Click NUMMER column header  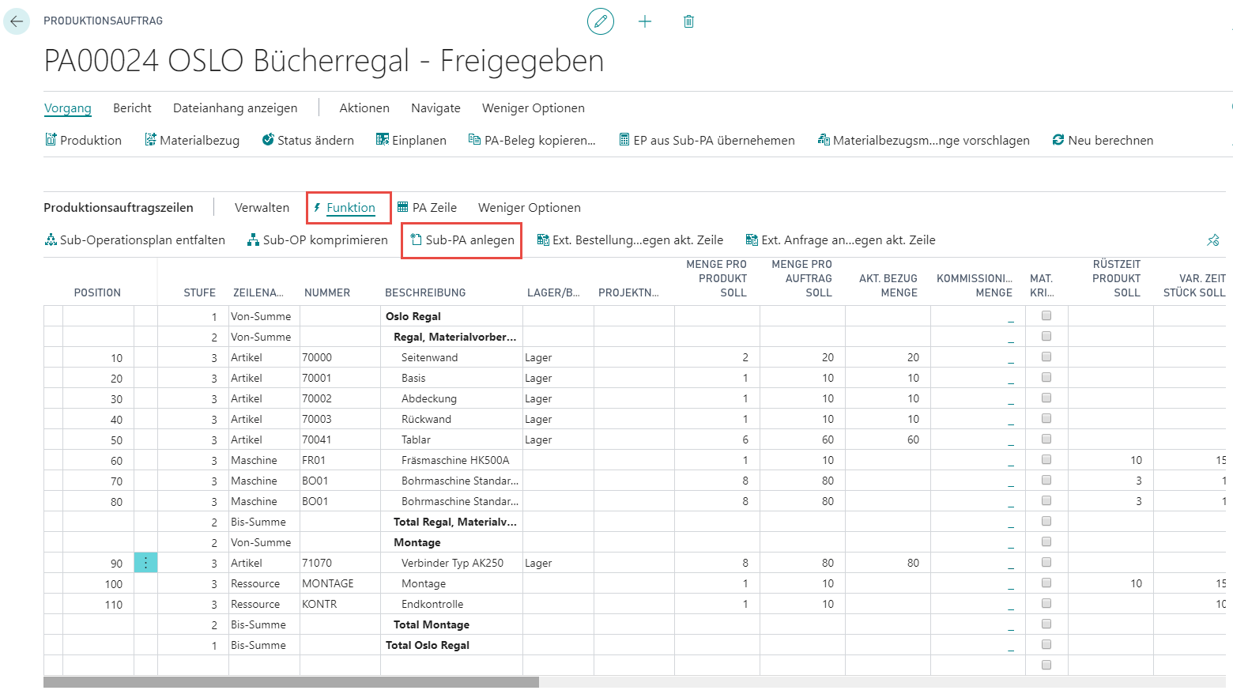tap(327, 292)
